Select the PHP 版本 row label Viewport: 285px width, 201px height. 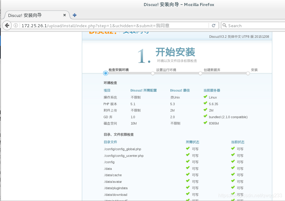(x=110, y=104)
